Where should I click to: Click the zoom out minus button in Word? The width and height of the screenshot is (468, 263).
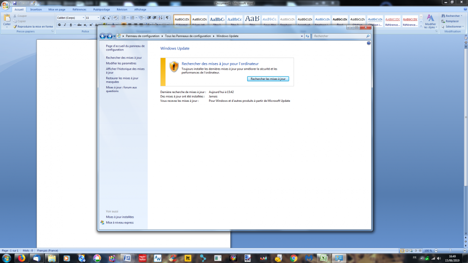point(436,251)
